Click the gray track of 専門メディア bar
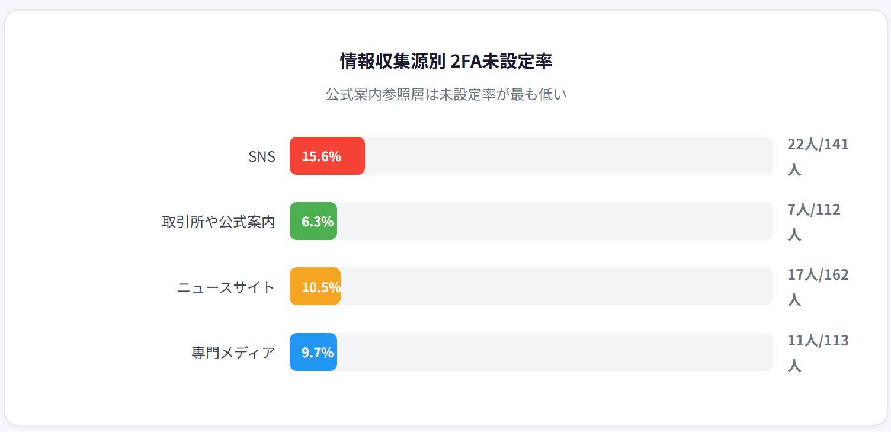Screen dimensions: 891x432 (x=555, y=352)
